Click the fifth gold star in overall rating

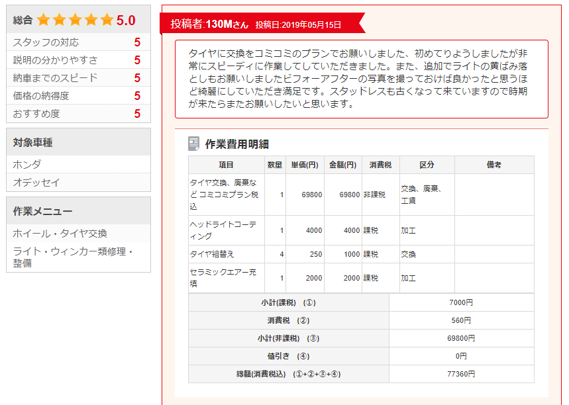107,20
